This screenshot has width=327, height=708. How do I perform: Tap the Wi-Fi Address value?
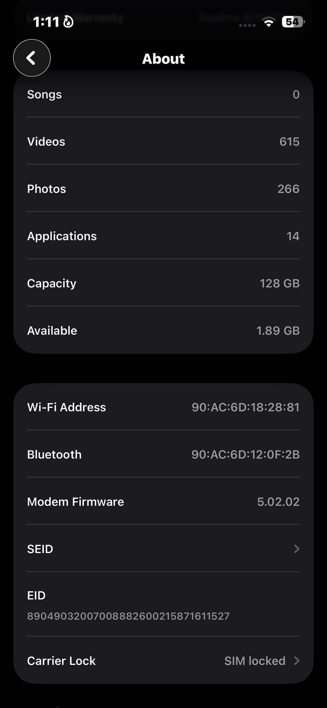246,407
